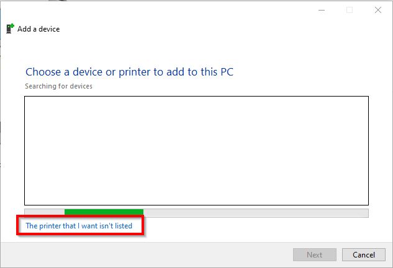Click the "Choose a device or printer" heading
393x268 pixels.
coord(129,72)
